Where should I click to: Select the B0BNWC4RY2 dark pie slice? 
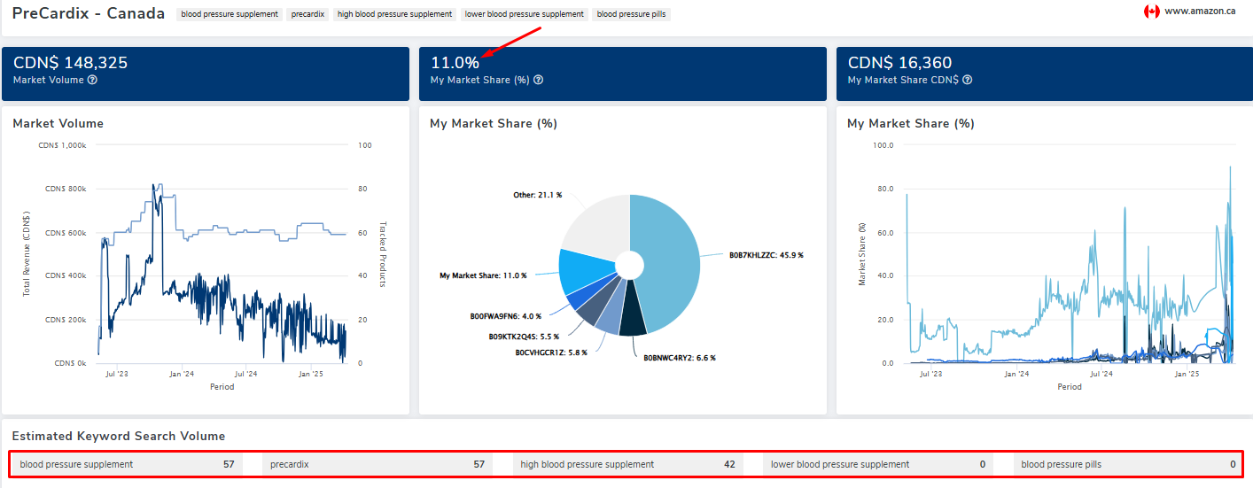tap(634, 317)
